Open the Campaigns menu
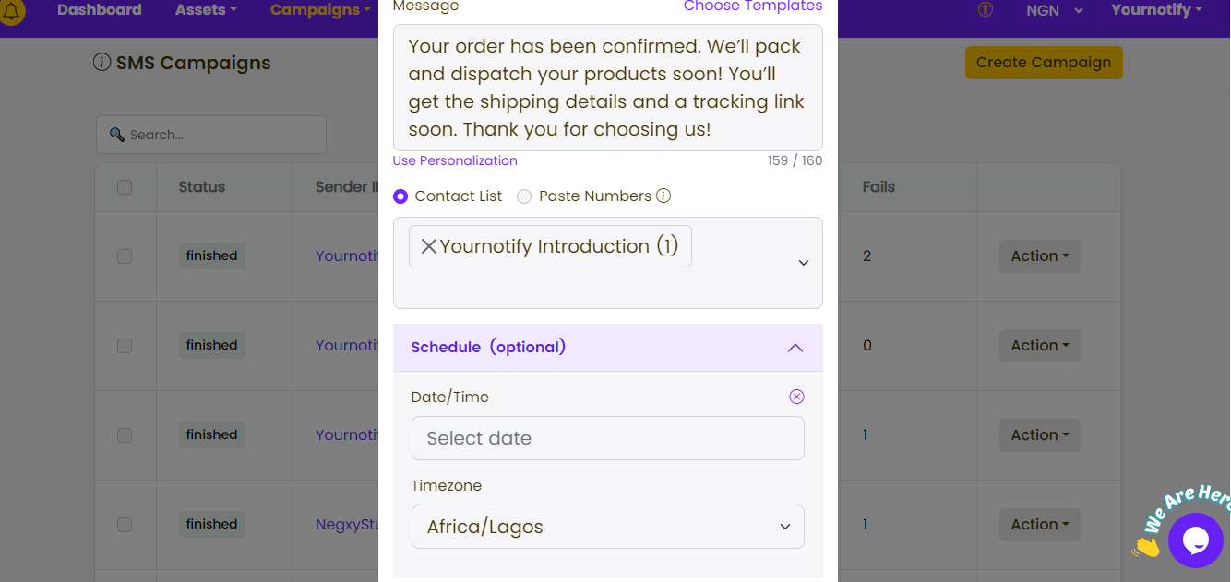 click(x=320, y=10)
